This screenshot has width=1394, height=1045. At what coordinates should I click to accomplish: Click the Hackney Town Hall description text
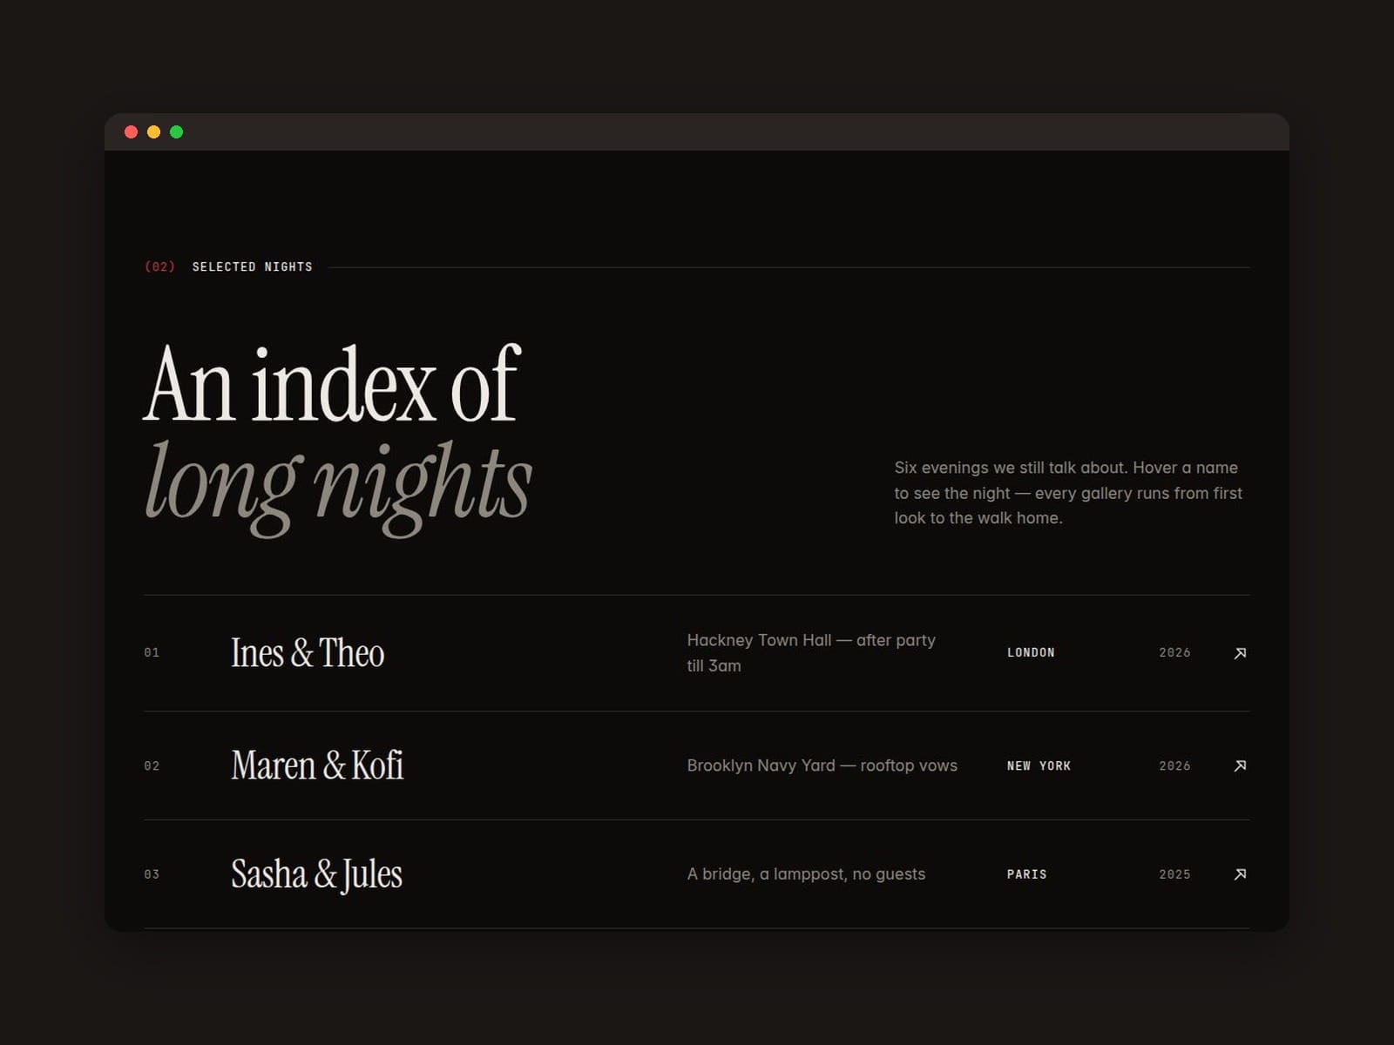[x=811, y=653]
